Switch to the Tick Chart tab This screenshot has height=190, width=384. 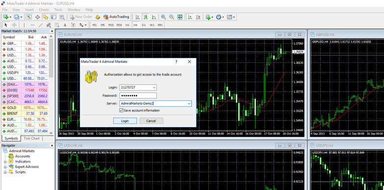[31, 138]
